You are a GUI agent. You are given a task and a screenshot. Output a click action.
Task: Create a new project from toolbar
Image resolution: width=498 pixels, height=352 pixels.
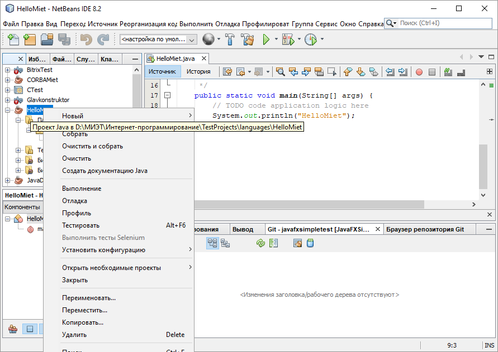coord(30,39)
